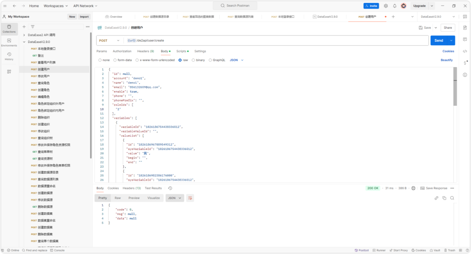Open the Cookies link under Send

(x=448, y=51)
